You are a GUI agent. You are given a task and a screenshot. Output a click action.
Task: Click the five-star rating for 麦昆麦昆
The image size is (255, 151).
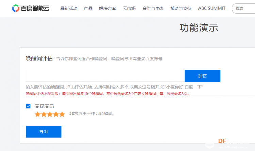[x=50, y=114]
